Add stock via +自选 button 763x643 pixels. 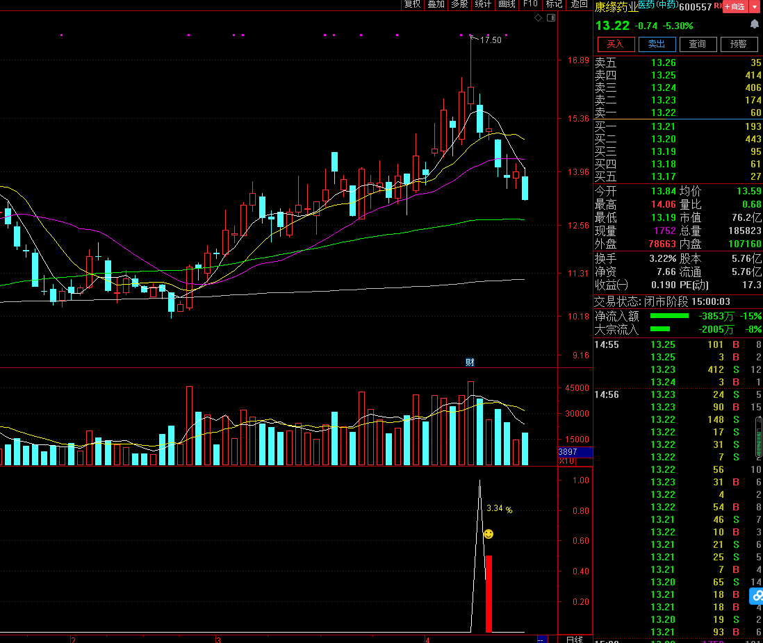pyautogui.click(x=735, y=7)
